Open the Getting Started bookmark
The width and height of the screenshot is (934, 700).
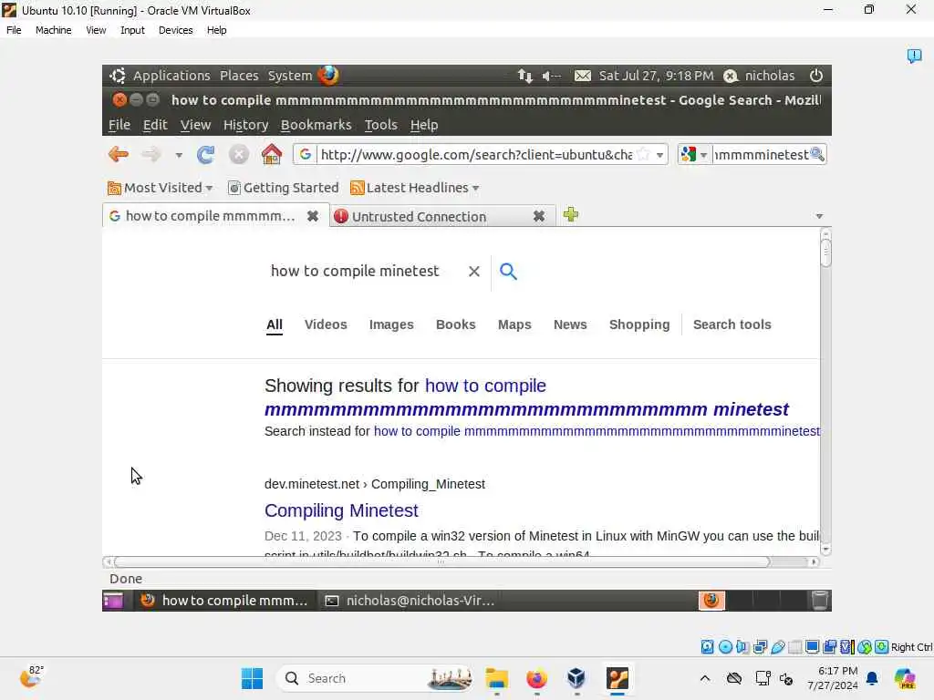pyautogui.click(x=284, y=188)
